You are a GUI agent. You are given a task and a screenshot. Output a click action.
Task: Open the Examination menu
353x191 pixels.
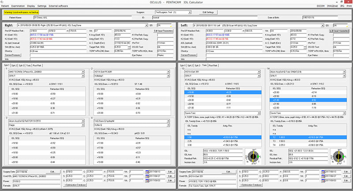tap(18, 6)
